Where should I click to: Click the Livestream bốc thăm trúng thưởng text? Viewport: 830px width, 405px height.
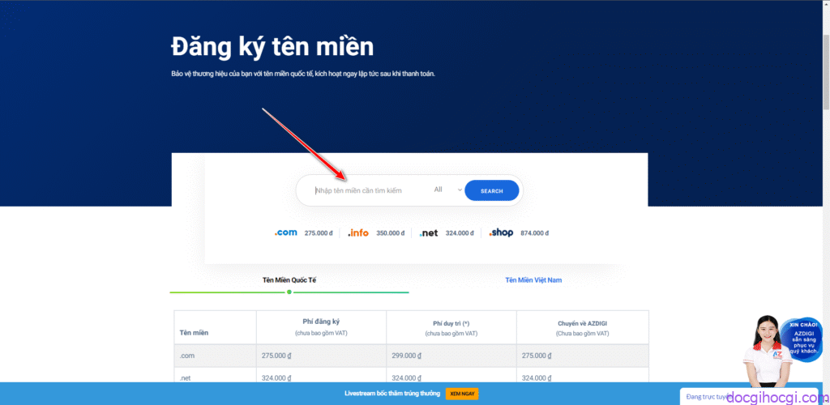click(x=392, y=394)
